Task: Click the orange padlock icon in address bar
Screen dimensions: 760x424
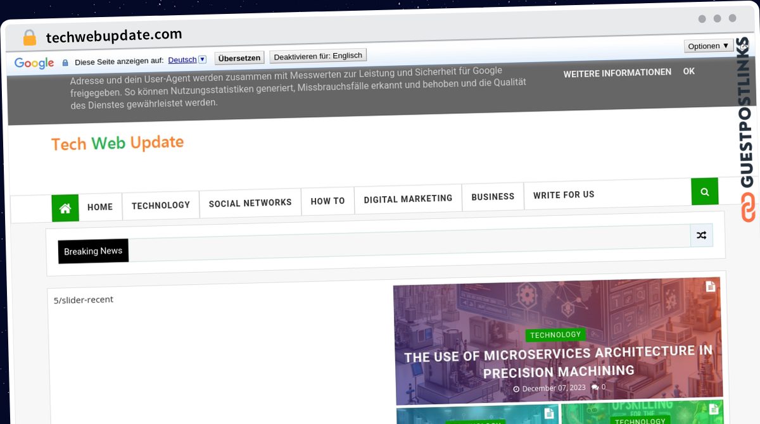Action: point(29,38)
